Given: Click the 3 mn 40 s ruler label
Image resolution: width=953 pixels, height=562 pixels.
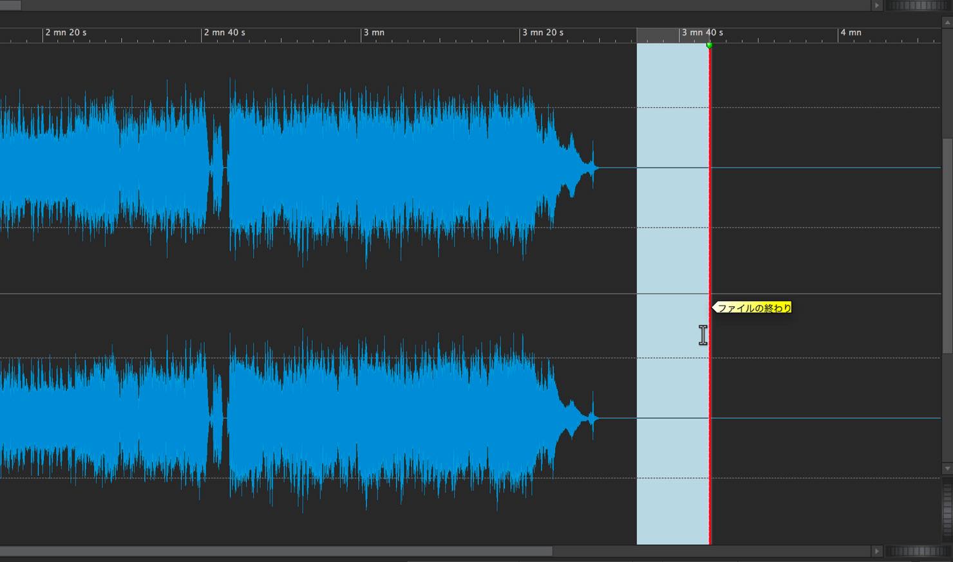Looking at the screenshot, I should click(x=703, y=32).
